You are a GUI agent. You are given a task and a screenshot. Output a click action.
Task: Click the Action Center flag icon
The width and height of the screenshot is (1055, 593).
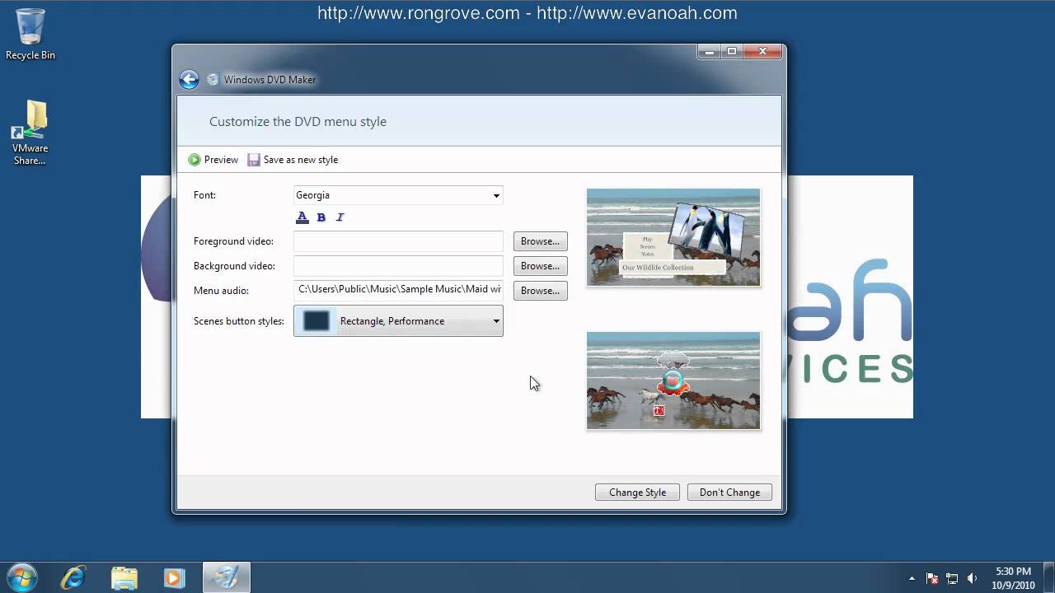point(932,578)
